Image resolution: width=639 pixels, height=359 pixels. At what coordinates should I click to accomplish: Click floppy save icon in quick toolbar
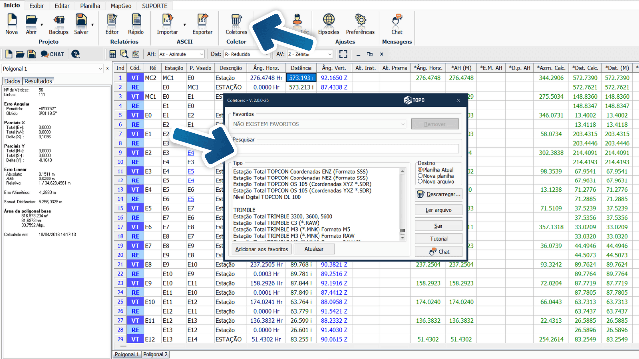click(x=32, y=54)
